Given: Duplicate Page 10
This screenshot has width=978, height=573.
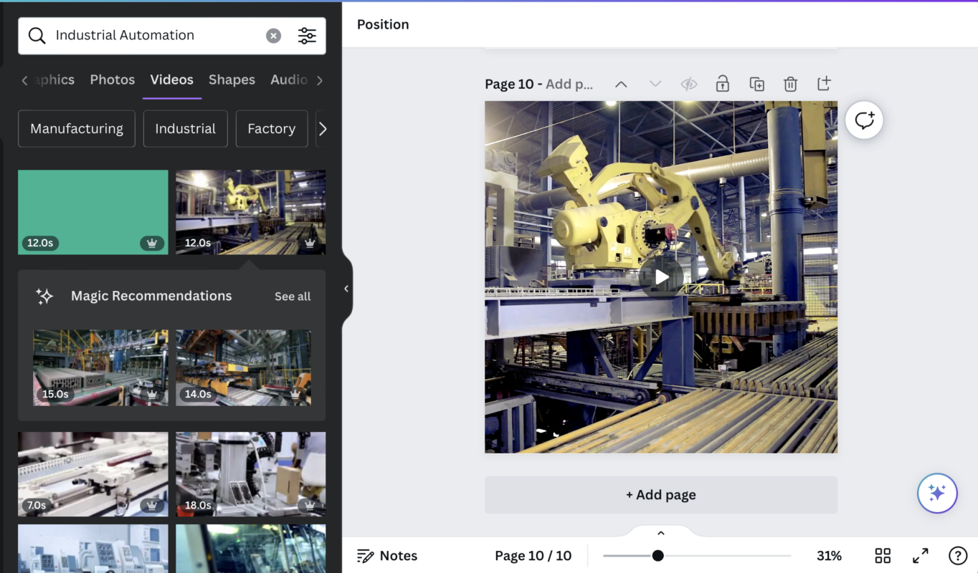Looking at the screenshot, I should click(756, 84).
